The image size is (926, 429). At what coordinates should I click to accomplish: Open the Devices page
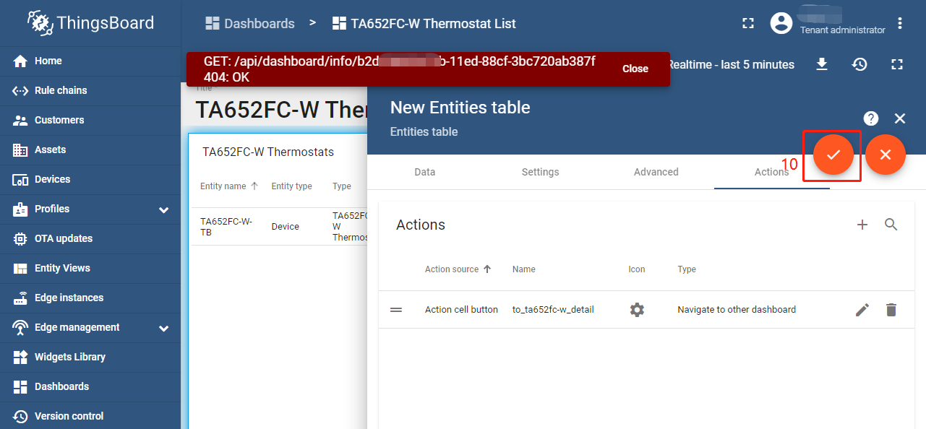click(x=90, y=179)
